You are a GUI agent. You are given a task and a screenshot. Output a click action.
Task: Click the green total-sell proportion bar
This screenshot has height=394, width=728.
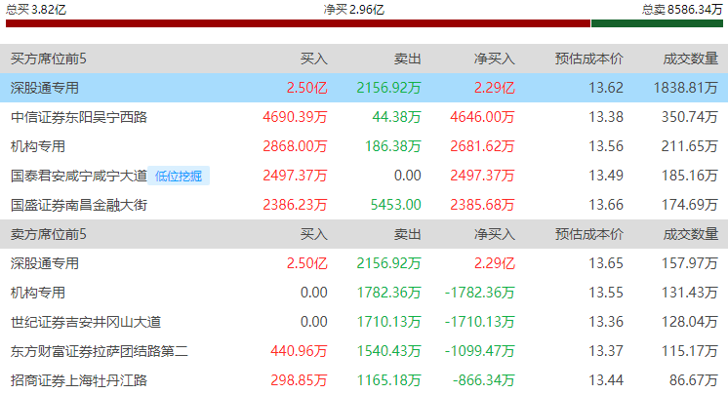click(657, 23)
